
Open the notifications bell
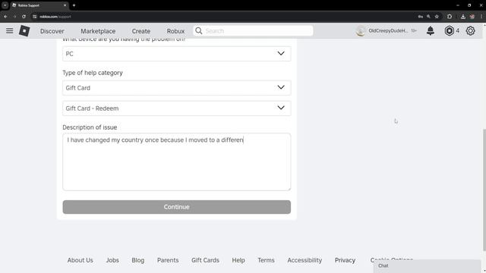click(431, 30)
